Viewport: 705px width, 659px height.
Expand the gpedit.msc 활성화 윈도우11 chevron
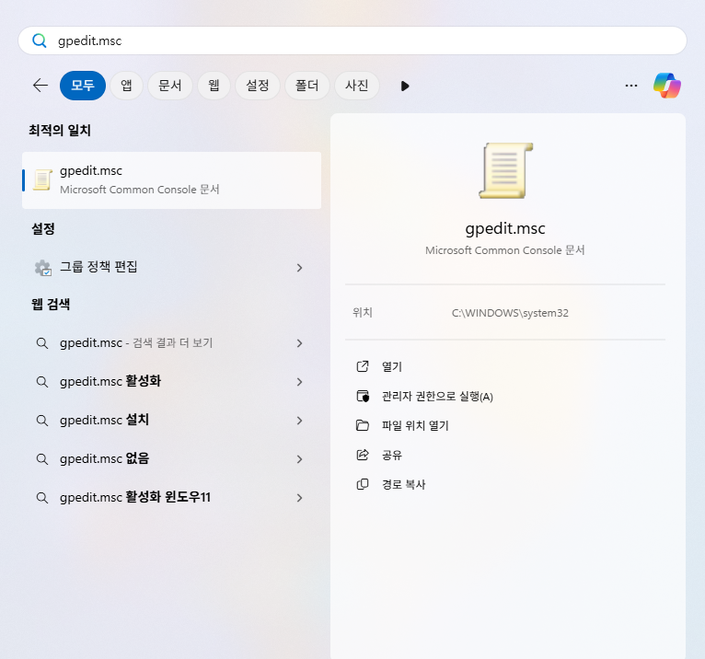[299, 498]
